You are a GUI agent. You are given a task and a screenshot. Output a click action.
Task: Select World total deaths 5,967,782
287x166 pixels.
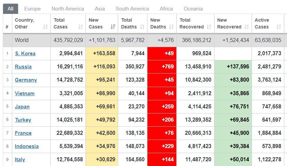[x=133, y=40]
